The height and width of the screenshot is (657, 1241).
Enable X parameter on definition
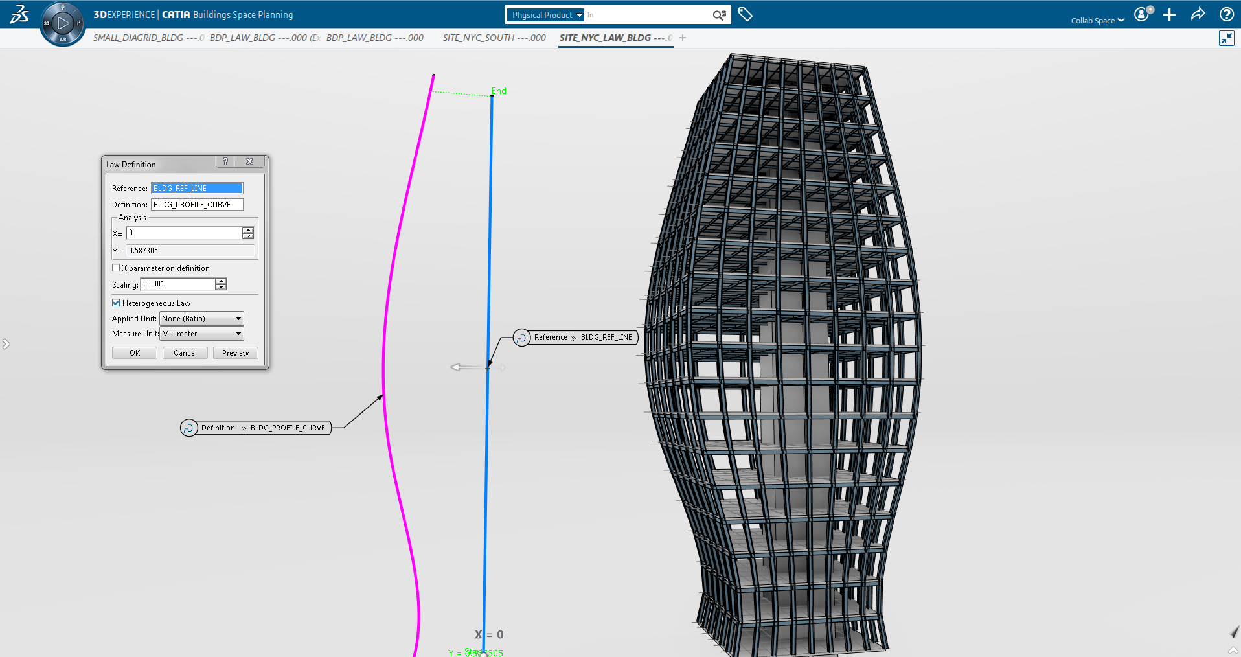point(116,268)
